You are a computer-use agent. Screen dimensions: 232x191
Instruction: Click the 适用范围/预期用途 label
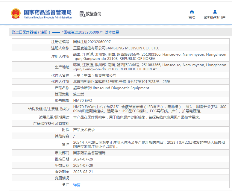pyautogui.click(x=54, y=117)
